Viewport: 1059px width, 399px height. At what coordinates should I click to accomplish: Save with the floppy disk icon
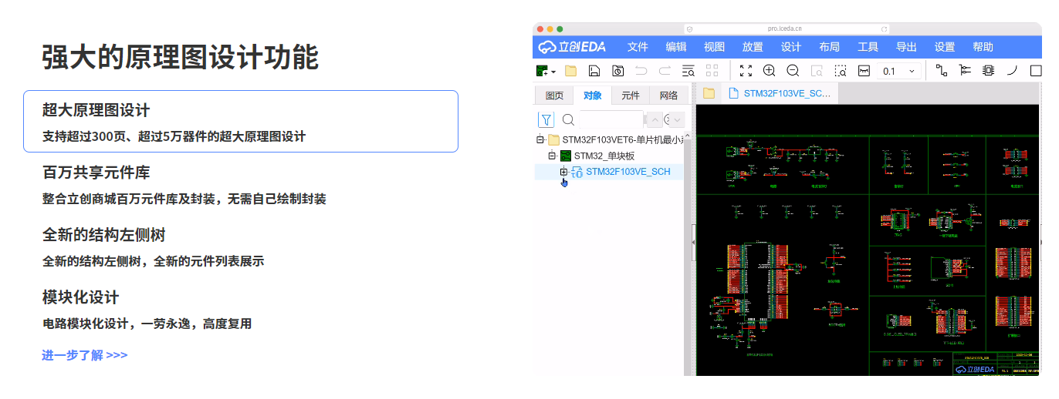tap(594, 71)
